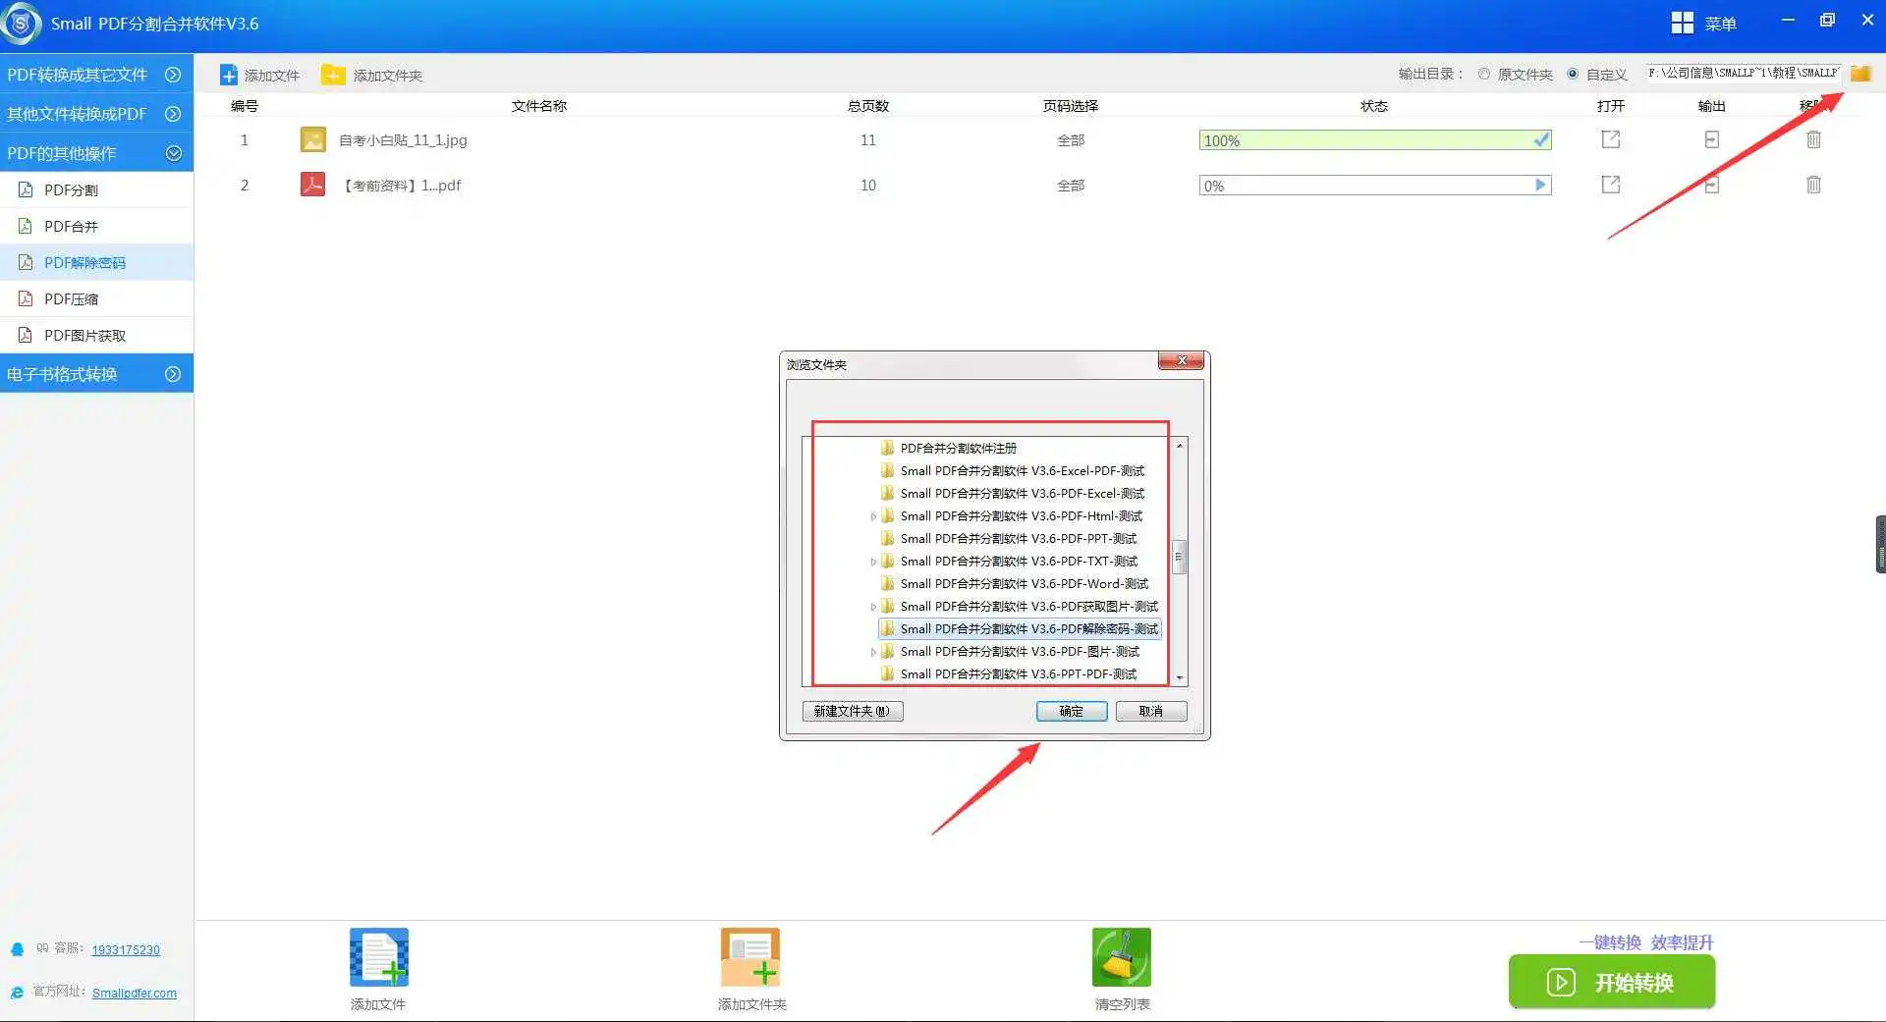This screenshot has height=1022, width=1886.
Task: Select PDF合并分割软件注册 folder
Action: click(958, 448)
